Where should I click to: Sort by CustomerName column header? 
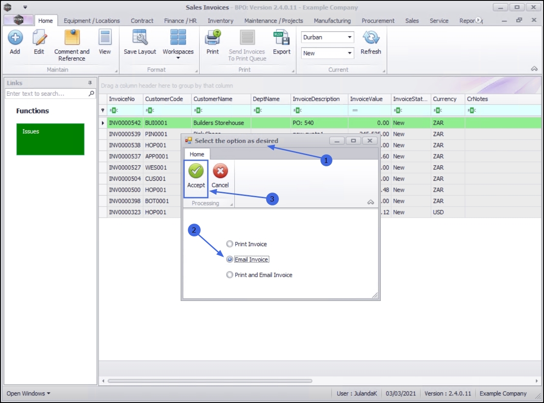pos(221,99)
